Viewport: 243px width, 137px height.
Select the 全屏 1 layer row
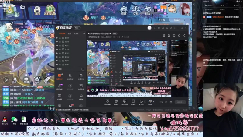tap(70, 65)
